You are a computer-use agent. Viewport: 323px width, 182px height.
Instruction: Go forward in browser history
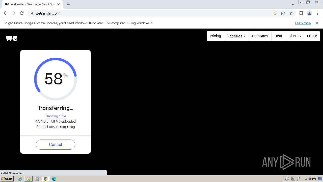[x=14, y=13]
